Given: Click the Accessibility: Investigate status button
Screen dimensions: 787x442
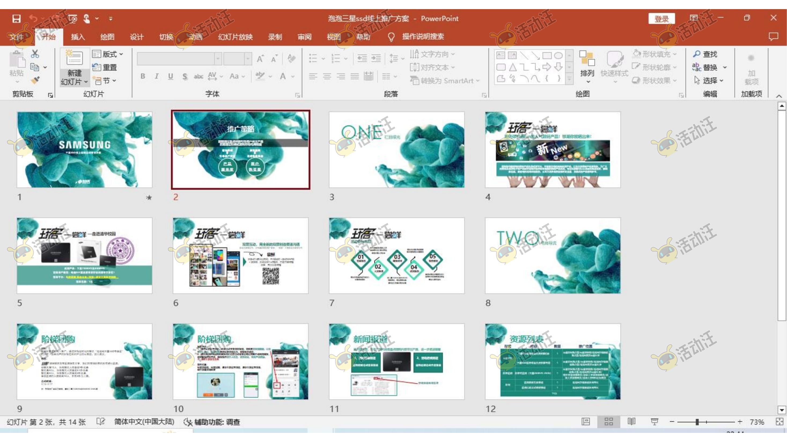Looking at the screenshot, I should coord(212,422).
